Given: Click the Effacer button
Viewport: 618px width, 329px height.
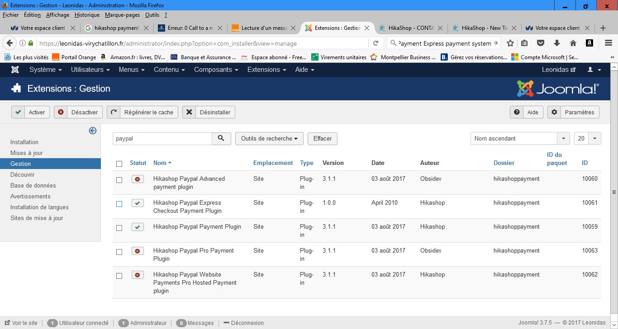Looking at the screenshot, I should click(x=323, y=139).
